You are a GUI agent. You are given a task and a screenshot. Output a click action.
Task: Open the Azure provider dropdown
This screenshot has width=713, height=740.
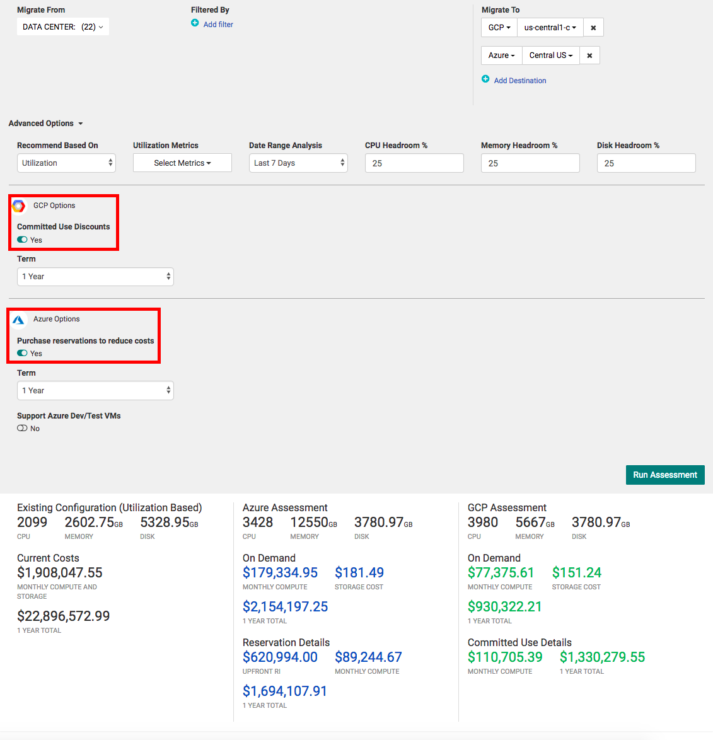502,55
